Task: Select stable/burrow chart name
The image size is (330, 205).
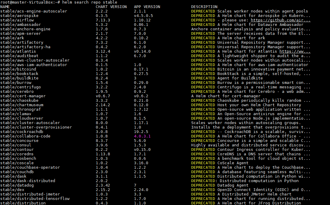Action: click(16, 83)
